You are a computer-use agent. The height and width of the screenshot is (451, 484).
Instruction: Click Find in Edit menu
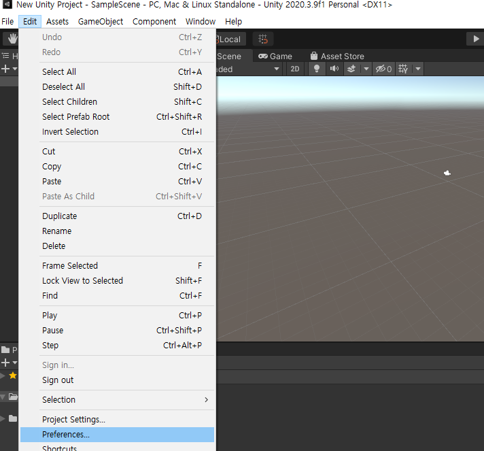(x=118, y=296)
